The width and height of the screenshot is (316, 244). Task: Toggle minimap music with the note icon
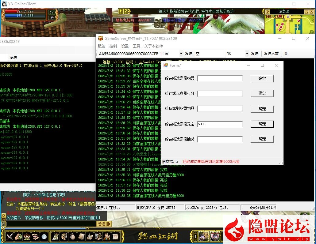tap(268, 12)
